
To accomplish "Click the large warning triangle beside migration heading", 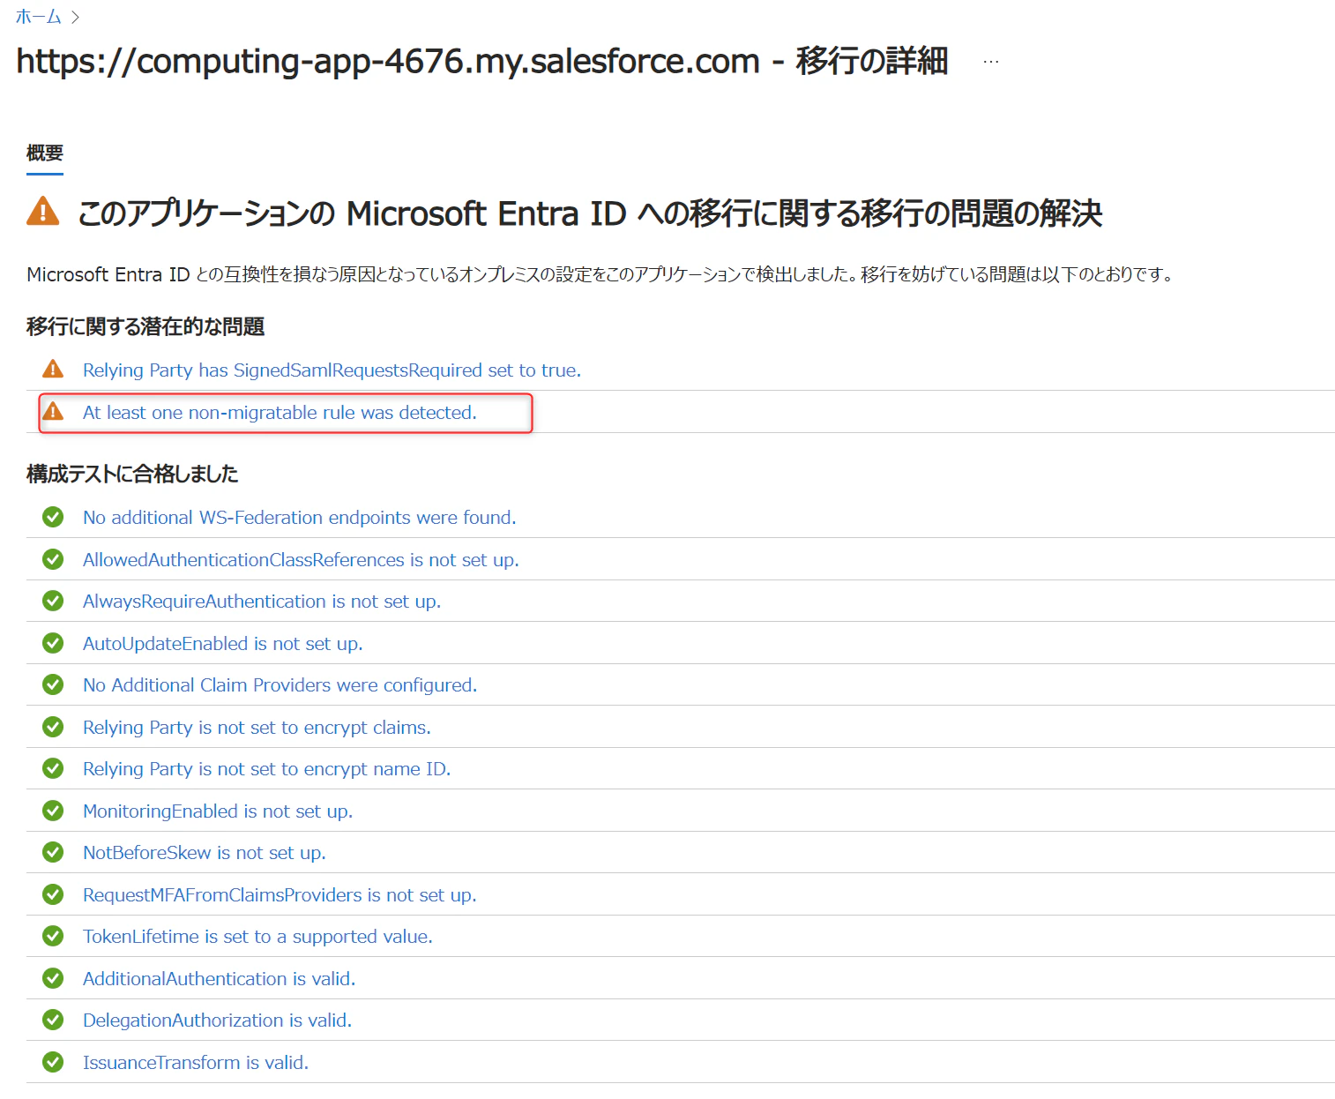I will click(x=43, y=212).
